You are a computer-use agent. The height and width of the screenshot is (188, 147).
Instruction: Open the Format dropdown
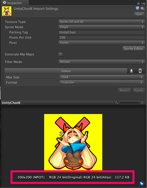[x=102, y=82]
